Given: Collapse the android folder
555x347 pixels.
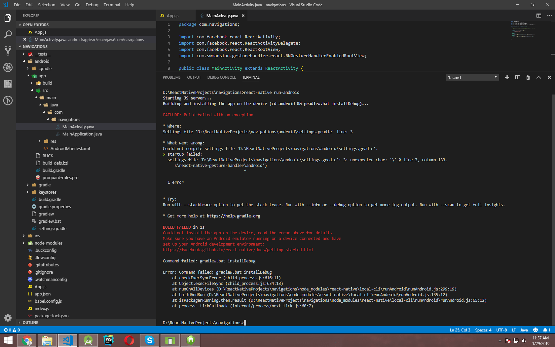Looking at the screenshot, I should (24, 61).
